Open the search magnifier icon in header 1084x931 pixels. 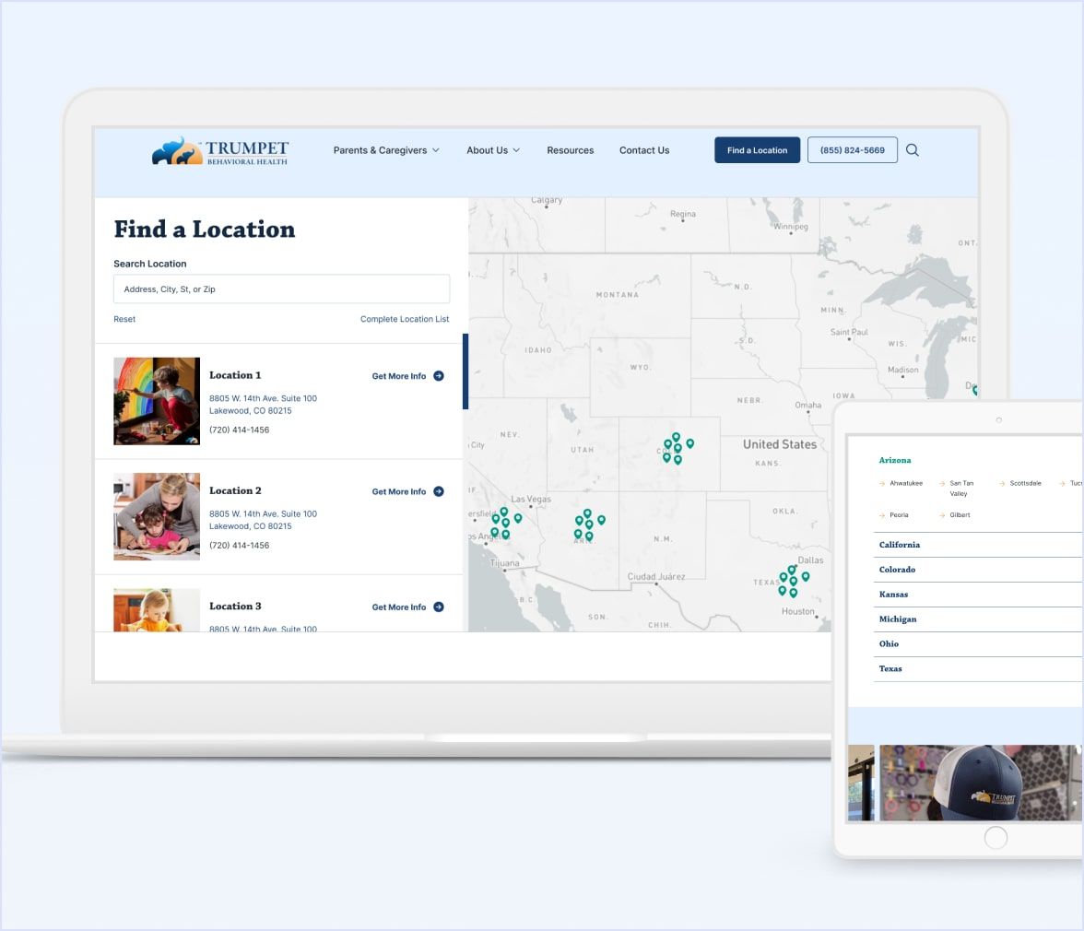913,150
